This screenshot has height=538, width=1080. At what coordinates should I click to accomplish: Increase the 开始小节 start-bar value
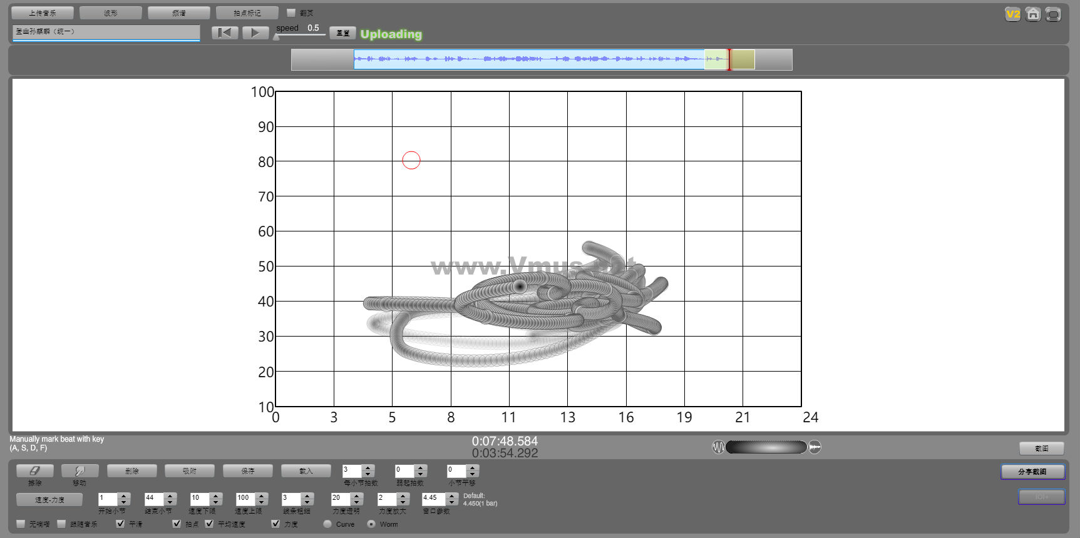coord(123,495)
